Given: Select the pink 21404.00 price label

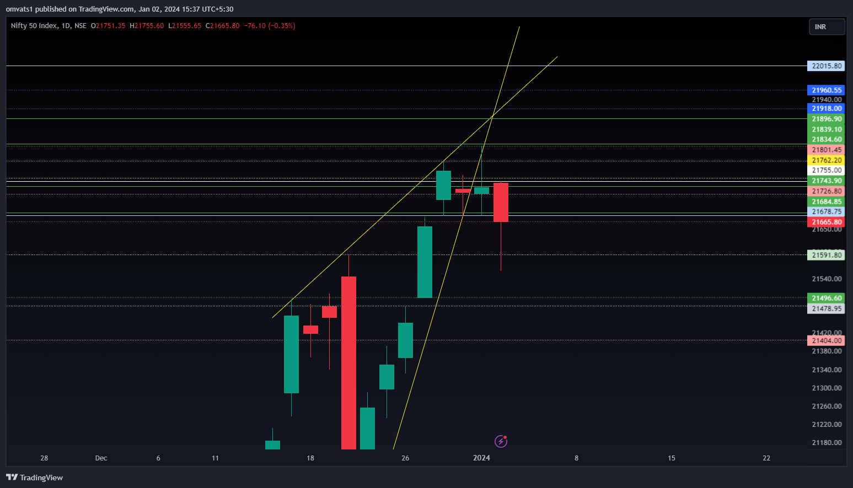Looking at the screenshot, I should tap(826, 340).
